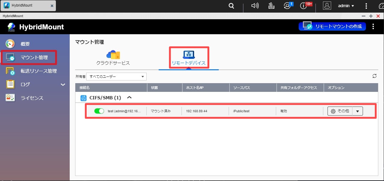The width and height of the screenshot is (384, 181).
Task: Sort by 状態 column header
Action: [165, 88]
